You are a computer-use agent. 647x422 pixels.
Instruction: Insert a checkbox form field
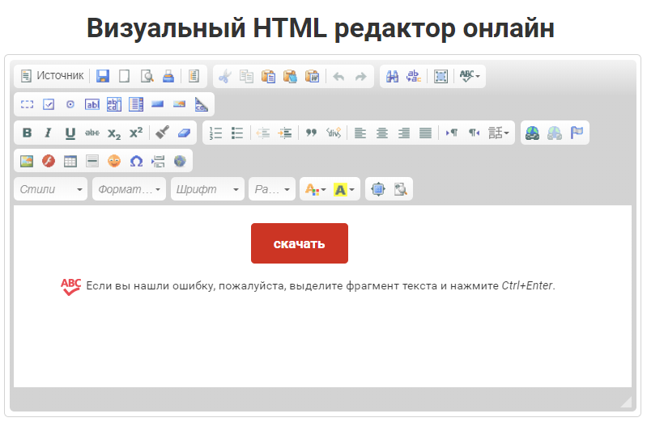point(49,104)
